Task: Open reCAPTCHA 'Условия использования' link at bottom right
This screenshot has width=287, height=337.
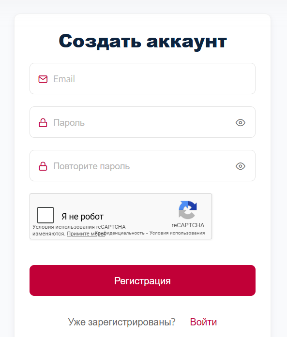Action: (x=177, y=233)
